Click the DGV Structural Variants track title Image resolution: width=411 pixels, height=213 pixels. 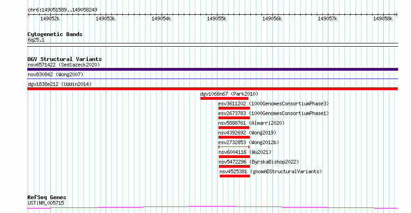tap(65, 59)
